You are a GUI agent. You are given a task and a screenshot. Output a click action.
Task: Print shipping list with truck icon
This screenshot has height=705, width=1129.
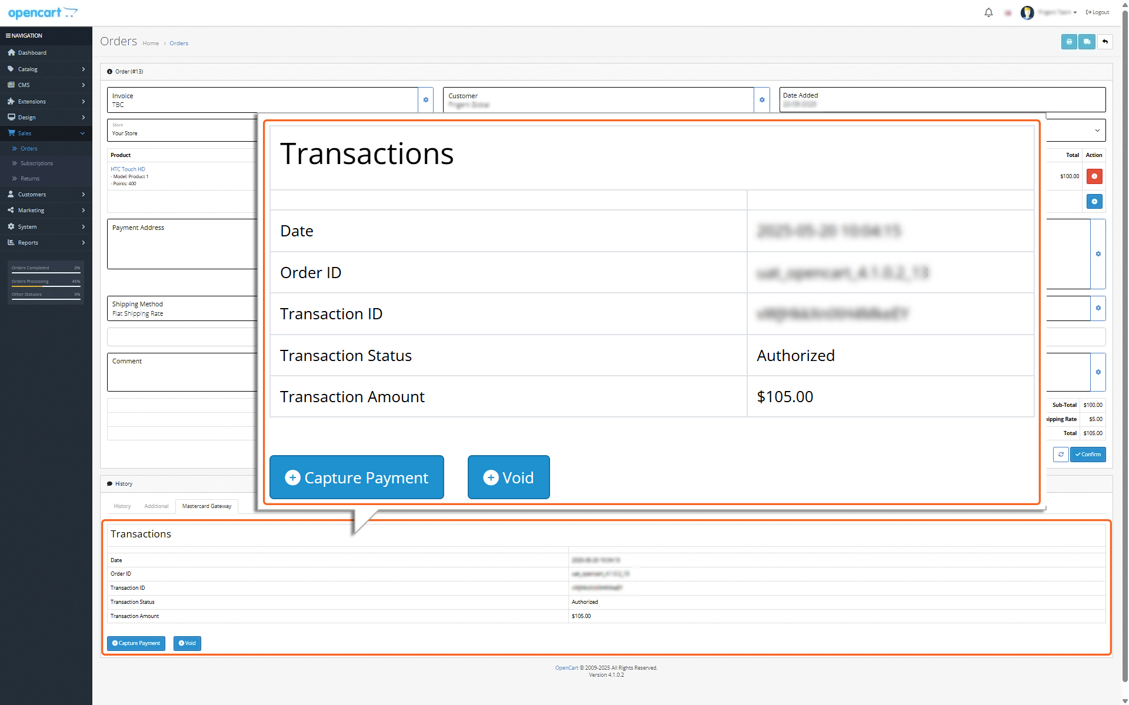click(x=1087, y=42)
